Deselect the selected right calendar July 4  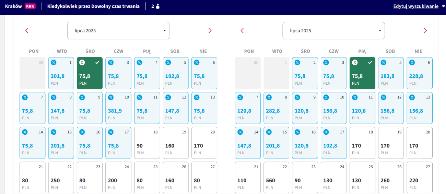362,73
